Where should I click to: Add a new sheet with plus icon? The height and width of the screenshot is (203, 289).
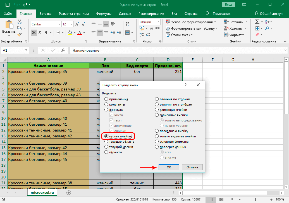69,193
